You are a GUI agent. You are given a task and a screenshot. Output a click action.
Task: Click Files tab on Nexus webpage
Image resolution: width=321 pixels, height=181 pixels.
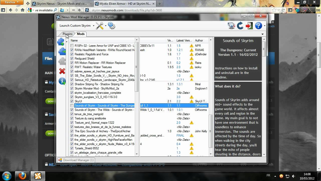[48, 59]
